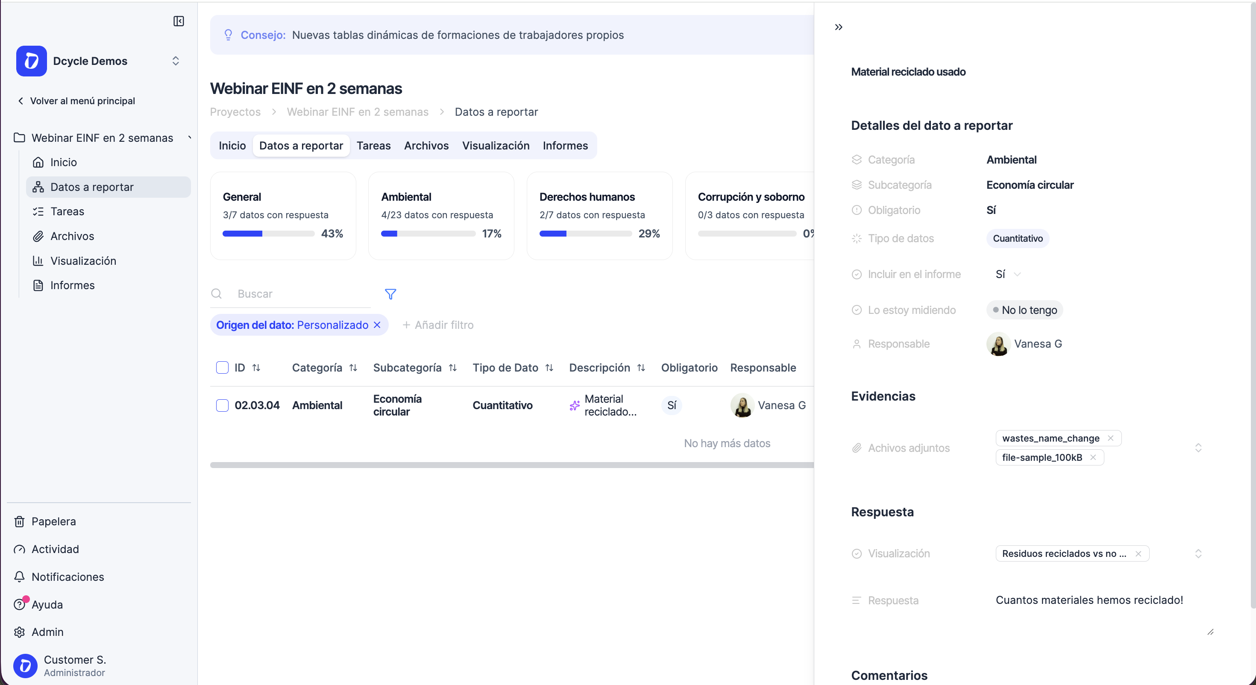This screenshot has width=1256, height=685.
Task: Click the Ambiental progress bar
Action: coord(428,234)
